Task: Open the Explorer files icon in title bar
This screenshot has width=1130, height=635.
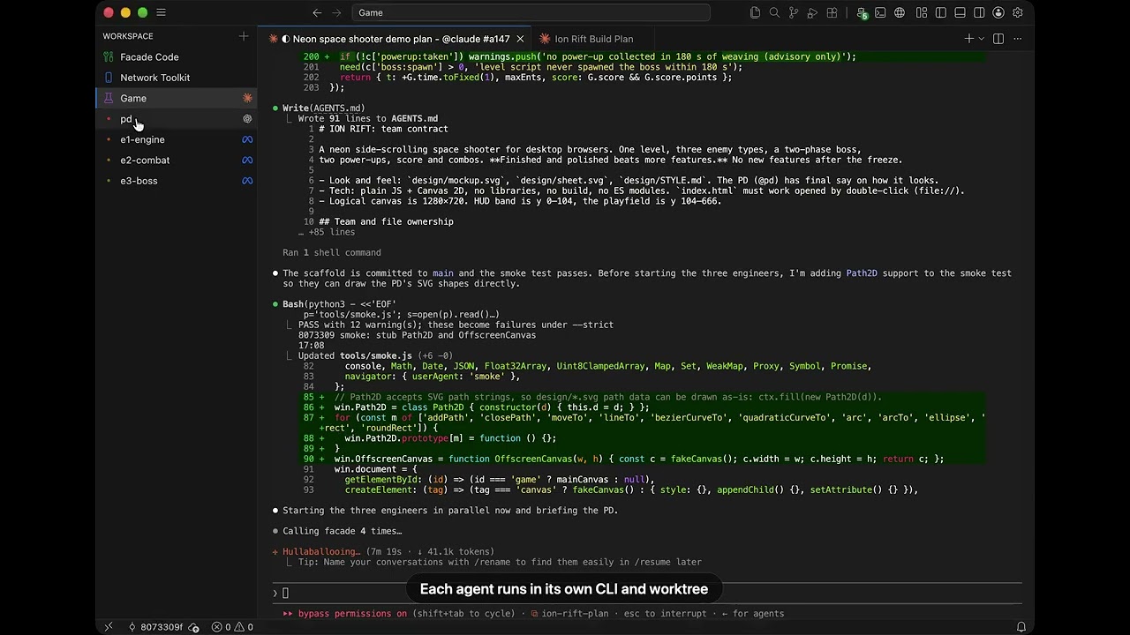Action: 755,12
